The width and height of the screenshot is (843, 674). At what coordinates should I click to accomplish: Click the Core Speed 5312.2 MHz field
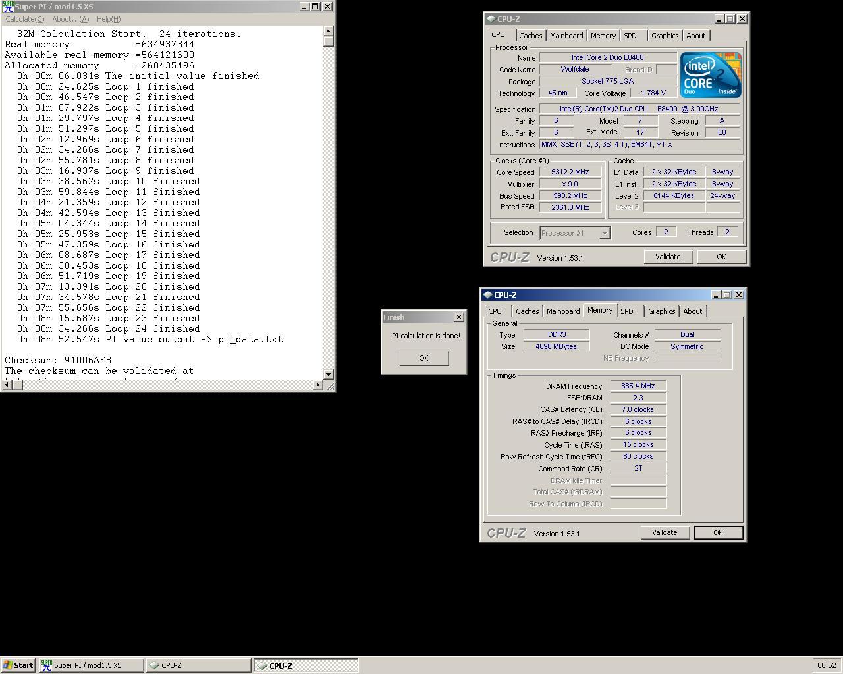(x=570, y=172)
